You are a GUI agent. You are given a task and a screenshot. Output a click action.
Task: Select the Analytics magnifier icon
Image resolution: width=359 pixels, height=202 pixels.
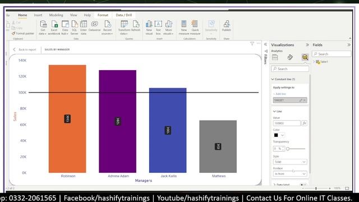[305, 57]
